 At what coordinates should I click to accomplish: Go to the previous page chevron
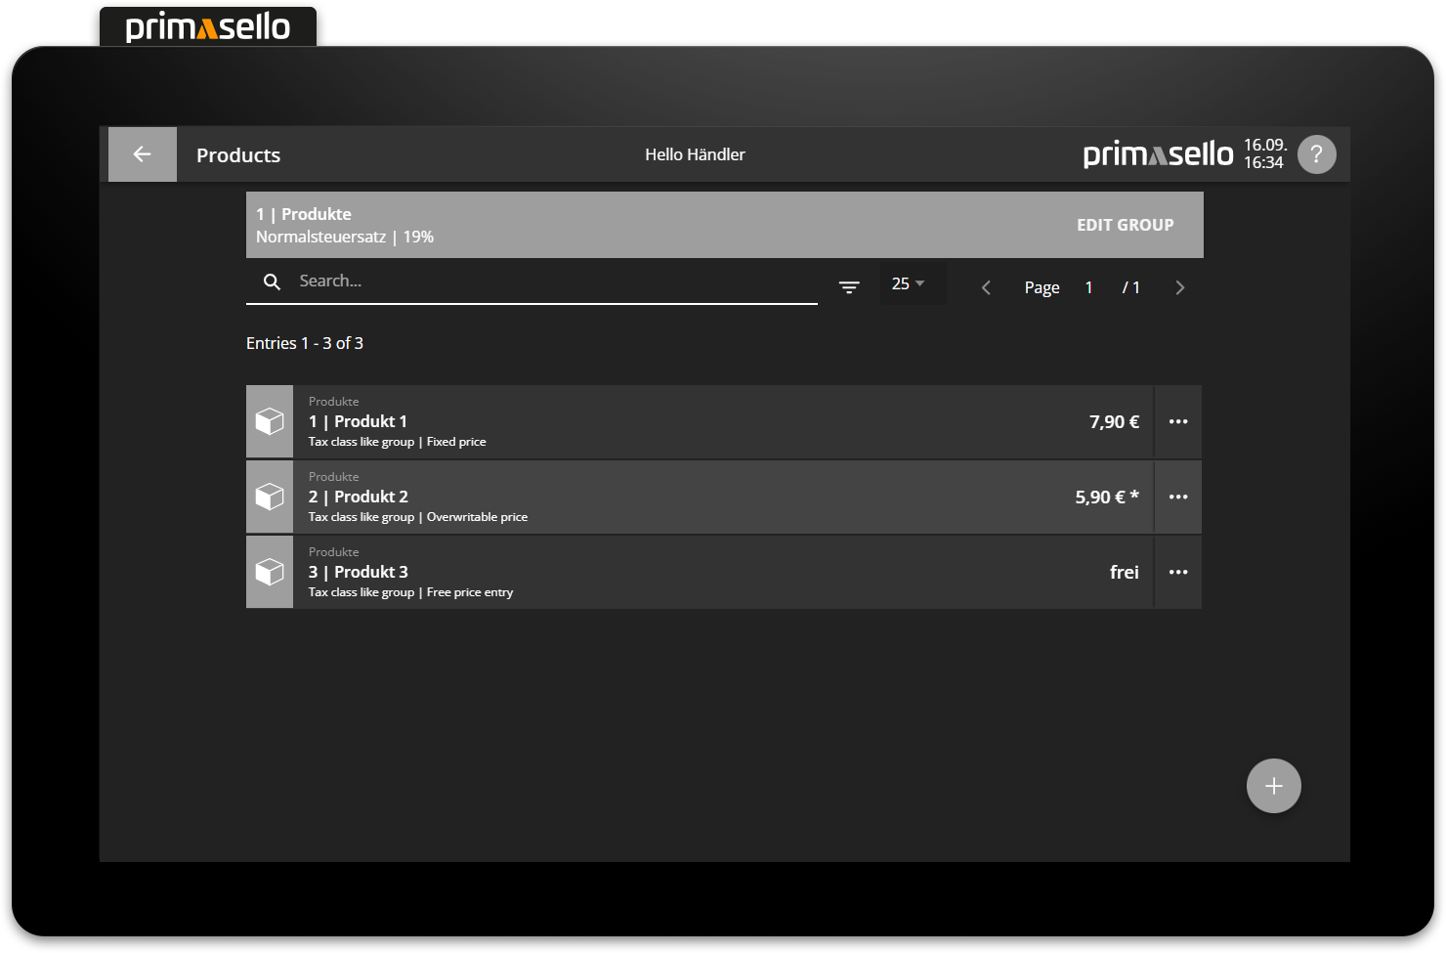986,287
